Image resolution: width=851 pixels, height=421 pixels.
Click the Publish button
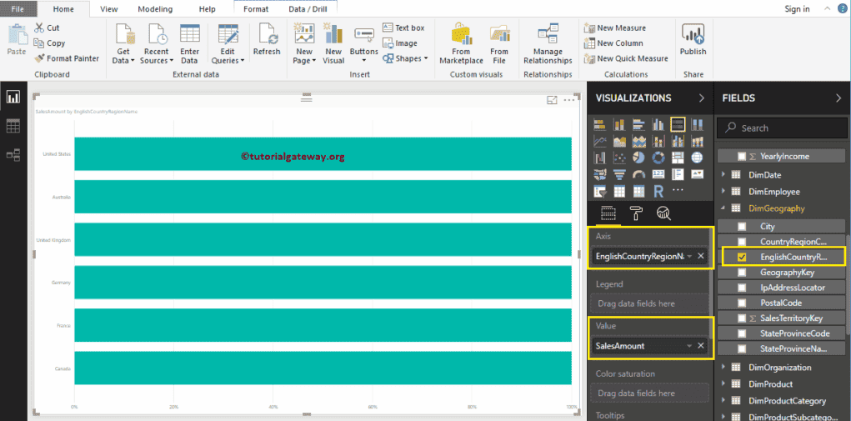tap(693, 41)
